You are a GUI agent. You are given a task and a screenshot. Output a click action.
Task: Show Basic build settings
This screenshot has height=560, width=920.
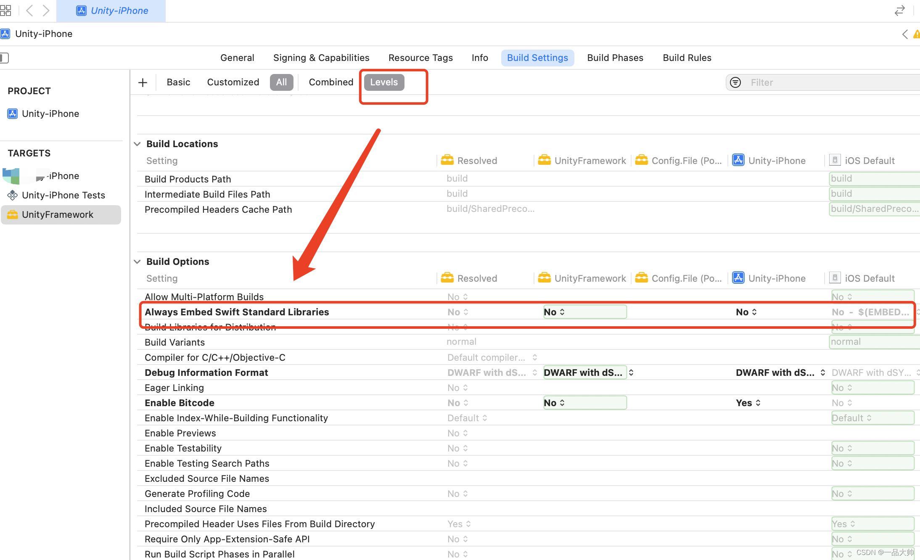click(x=178, y=82)
